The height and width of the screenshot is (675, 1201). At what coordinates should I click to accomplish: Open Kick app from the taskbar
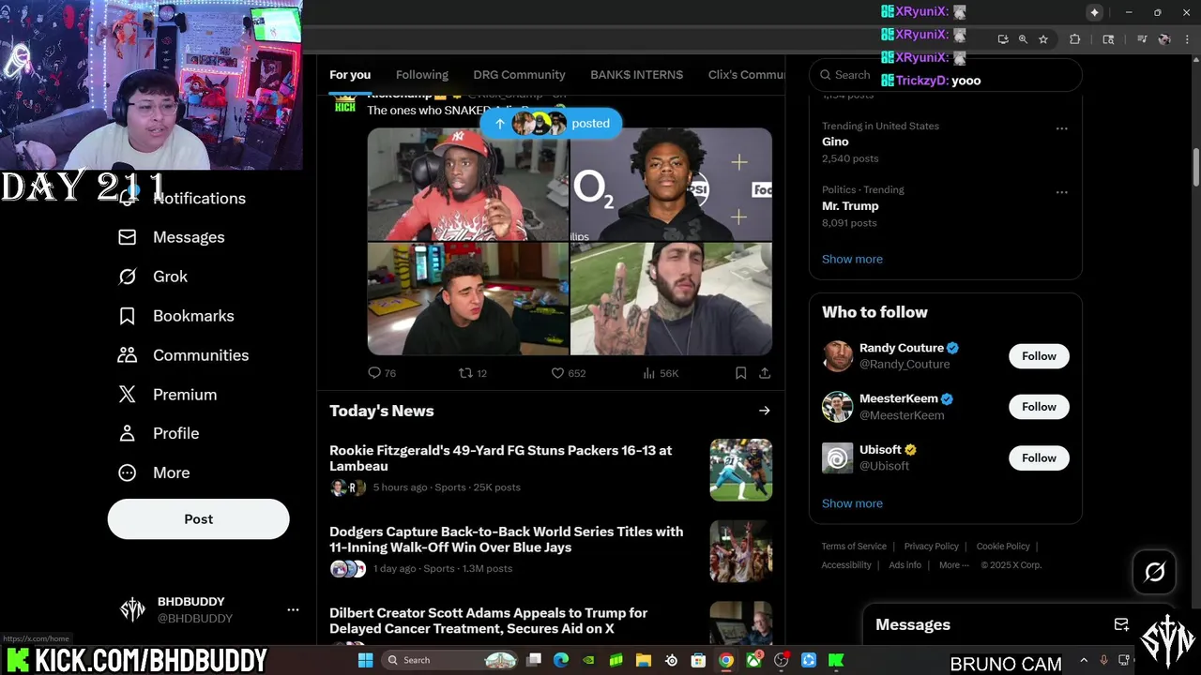836,660
